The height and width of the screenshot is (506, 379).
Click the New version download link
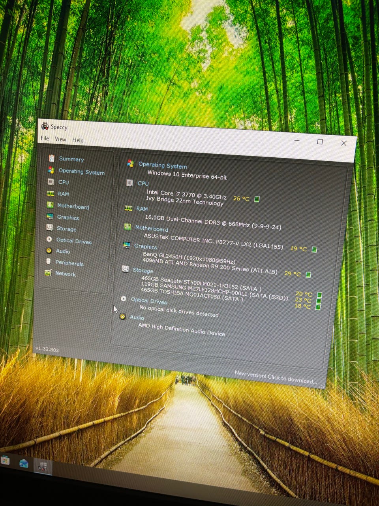point(276,378)
